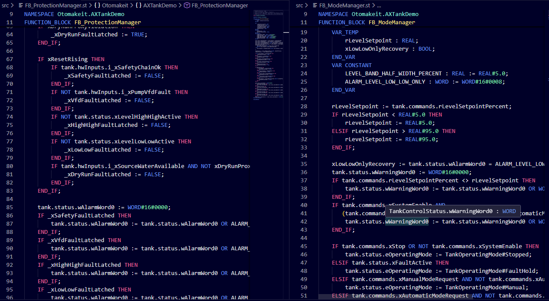The image size is (549, 301).
Task: Click '_xDryRunFaultLatched := TRUE;' on line 64
Action: 99,34
